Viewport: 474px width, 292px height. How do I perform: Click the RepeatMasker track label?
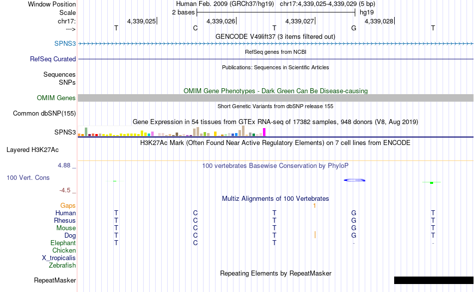tap(55, 280)
